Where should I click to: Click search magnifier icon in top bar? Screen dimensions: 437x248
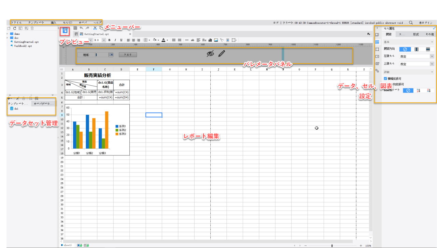click(411, 22)
